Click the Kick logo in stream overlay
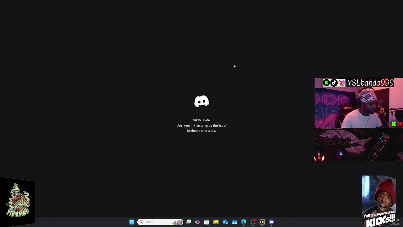 point(326,83)
